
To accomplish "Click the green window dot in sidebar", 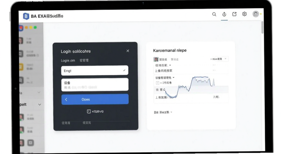I will pos(35,27).
